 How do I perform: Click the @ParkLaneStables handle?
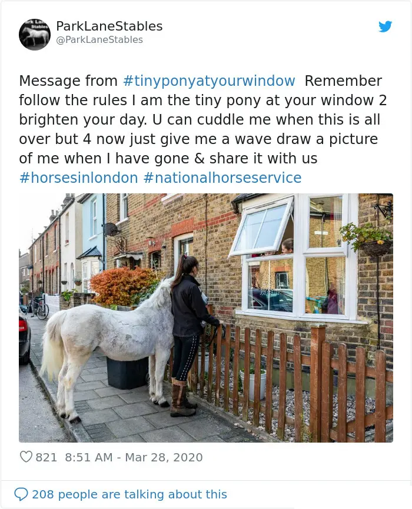(x=99, y=40)
